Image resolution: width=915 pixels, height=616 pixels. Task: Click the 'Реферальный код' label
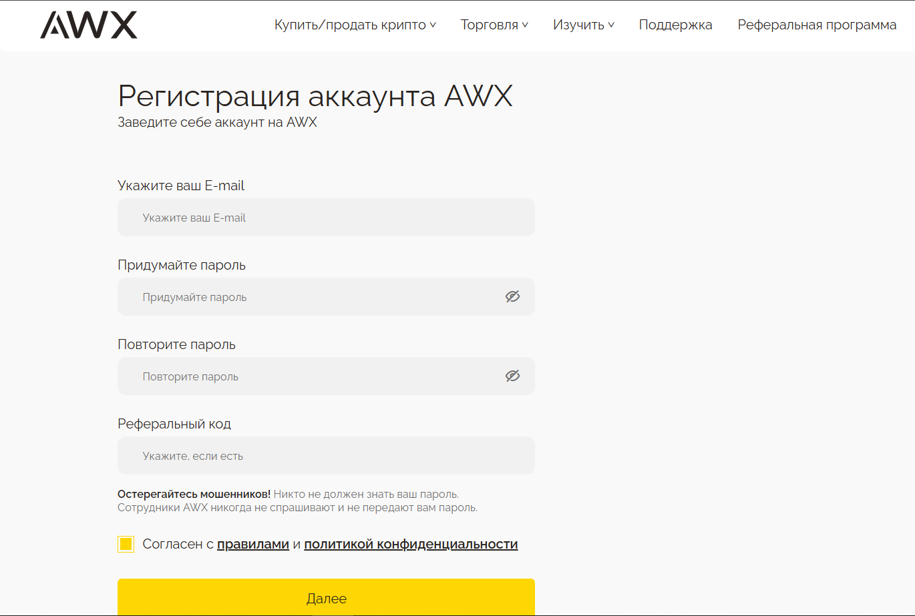point(174,424)
